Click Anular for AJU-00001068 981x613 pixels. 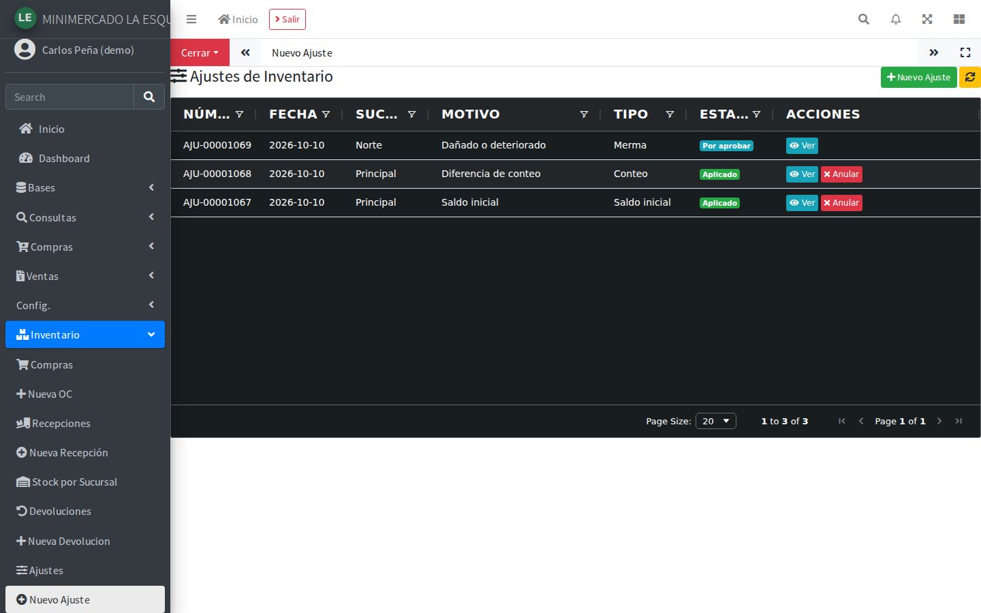(841, 174)
